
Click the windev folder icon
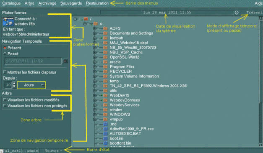click(105, 110)
